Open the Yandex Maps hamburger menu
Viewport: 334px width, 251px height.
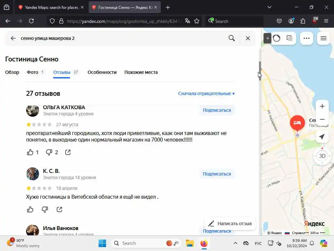[324, 38]
